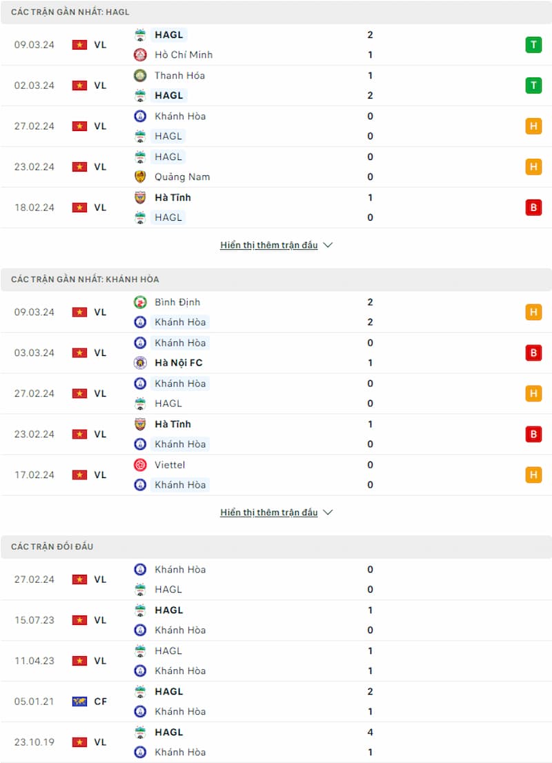Expand more HAGL matches with chevron
The width and height of the screenshot is (552, 763).
tap(328, 245)
